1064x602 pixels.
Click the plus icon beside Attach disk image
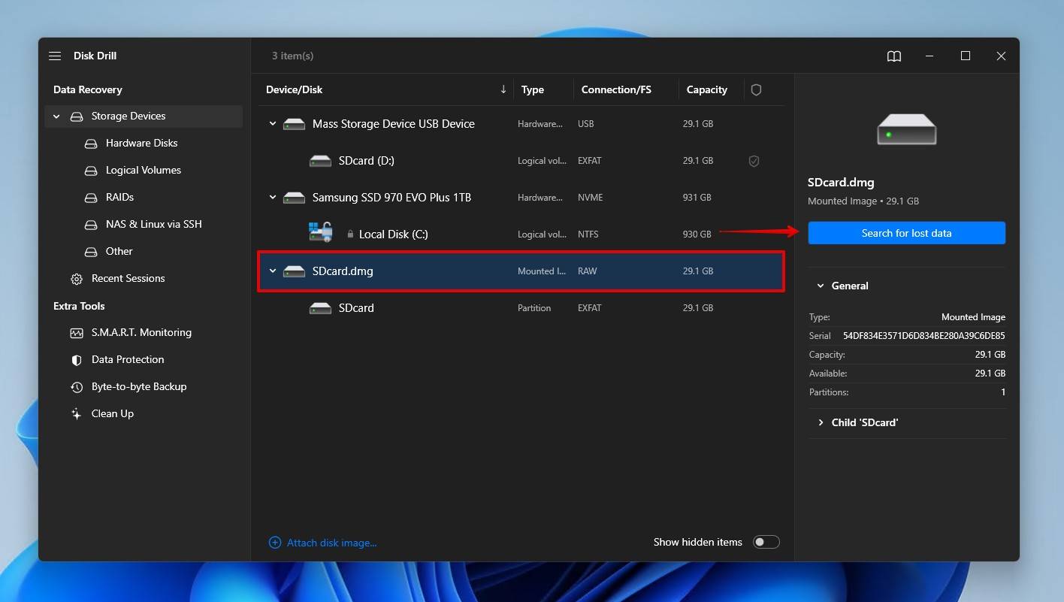(x=275, y=543)
